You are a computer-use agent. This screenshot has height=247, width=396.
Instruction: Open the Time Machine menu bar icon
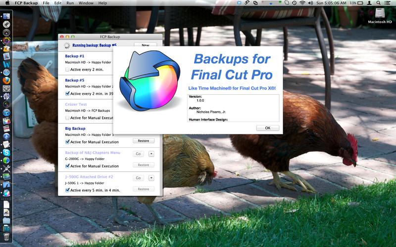pyautogui.click(x=294, y=3)
